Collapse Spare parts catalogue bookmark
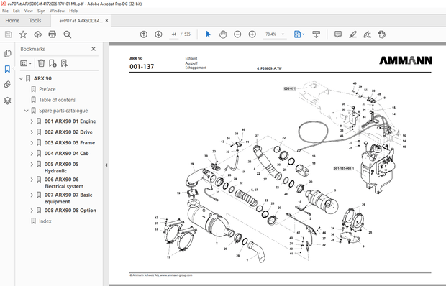The image size is (446, 286). click(27, 111)
